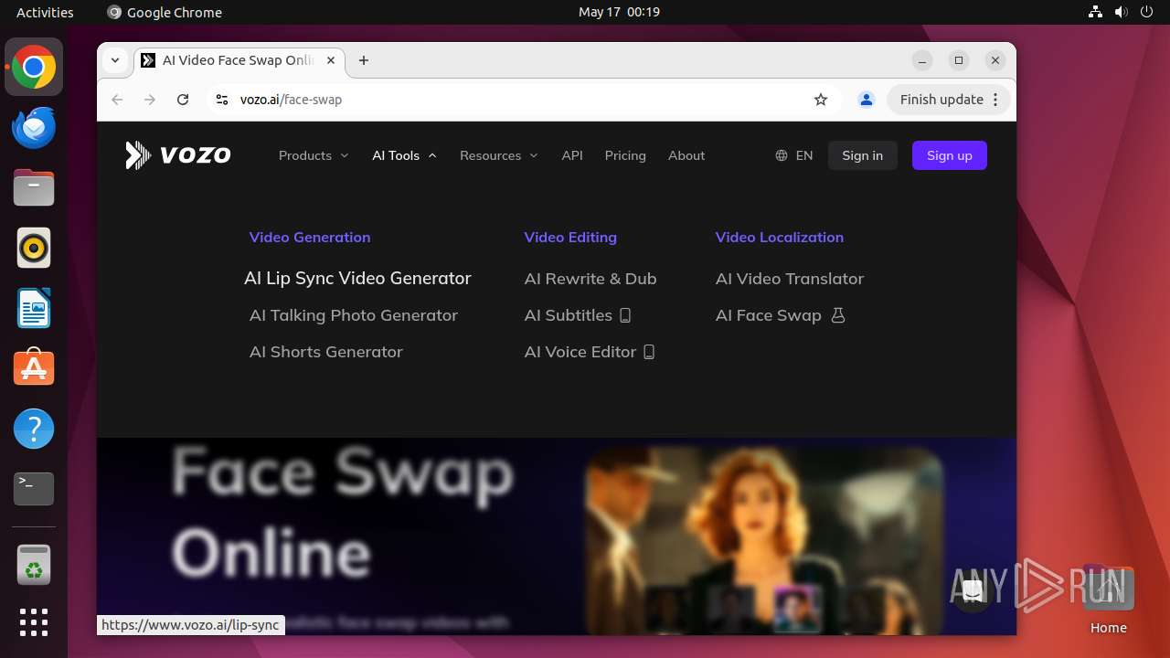
Task: Collapse the AI Tools menu
Action: (404, 155)
